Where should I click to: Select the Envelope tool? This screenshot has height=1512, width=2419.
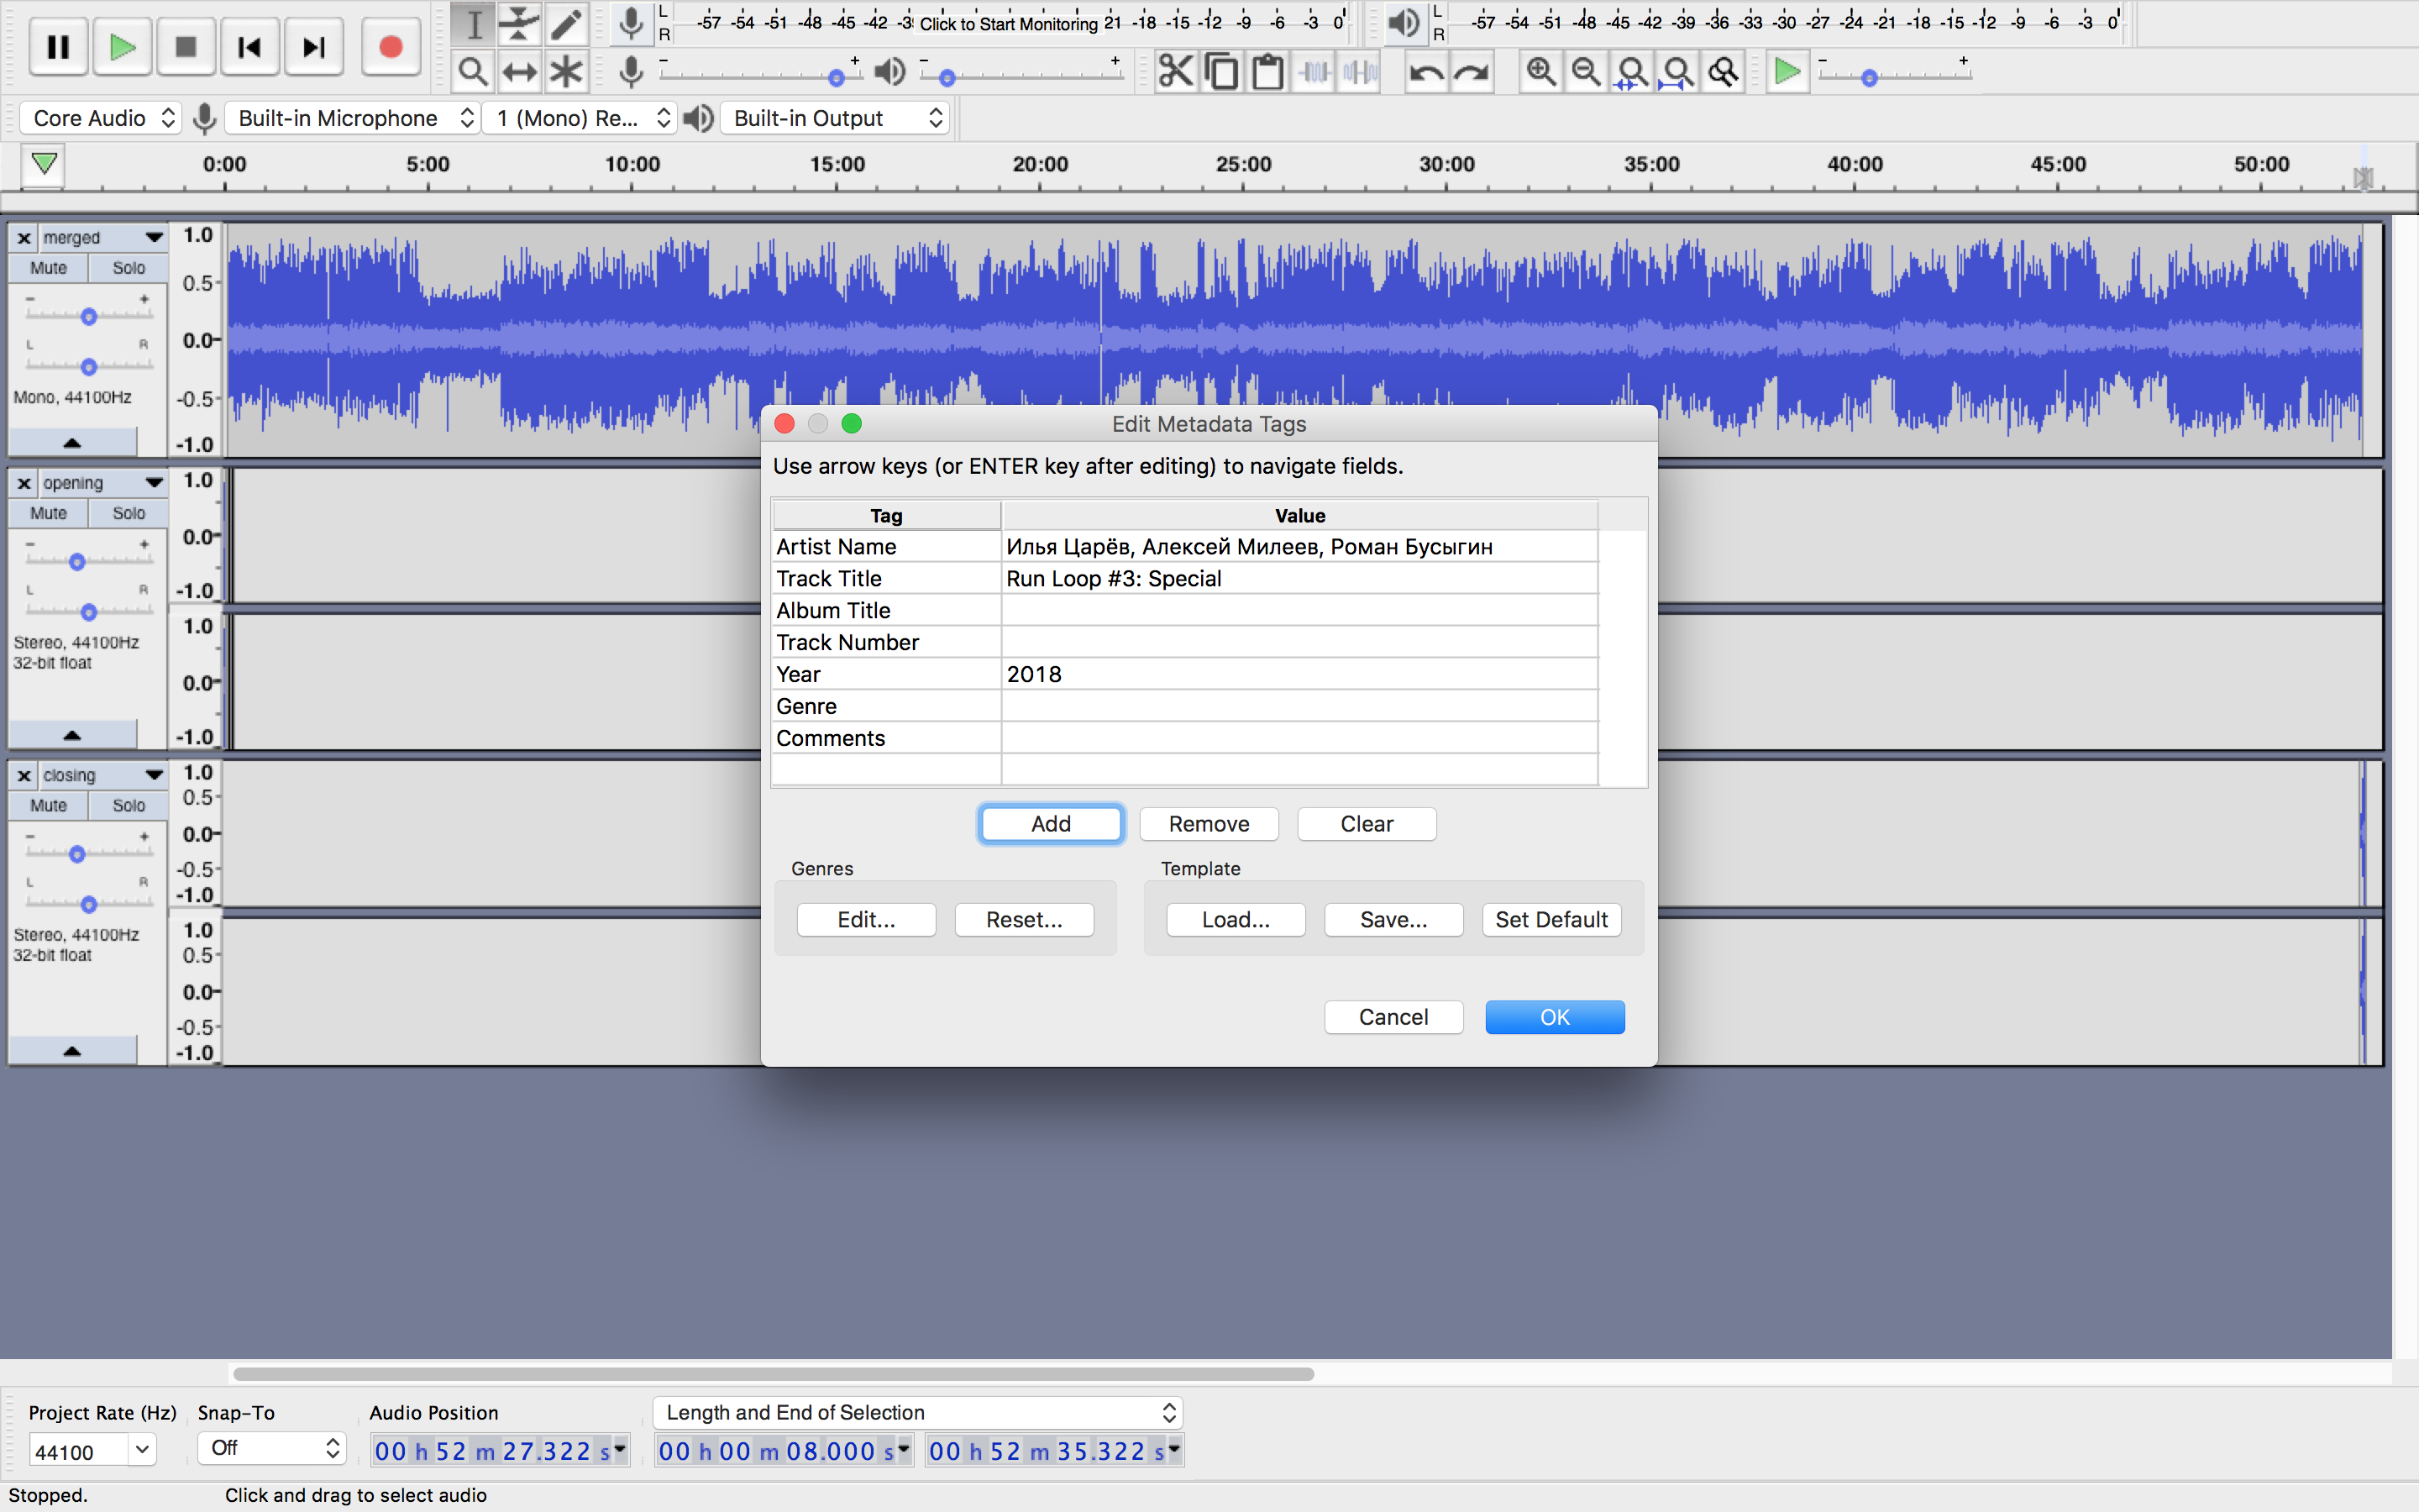pyautogui.click(x=519, y=24)
